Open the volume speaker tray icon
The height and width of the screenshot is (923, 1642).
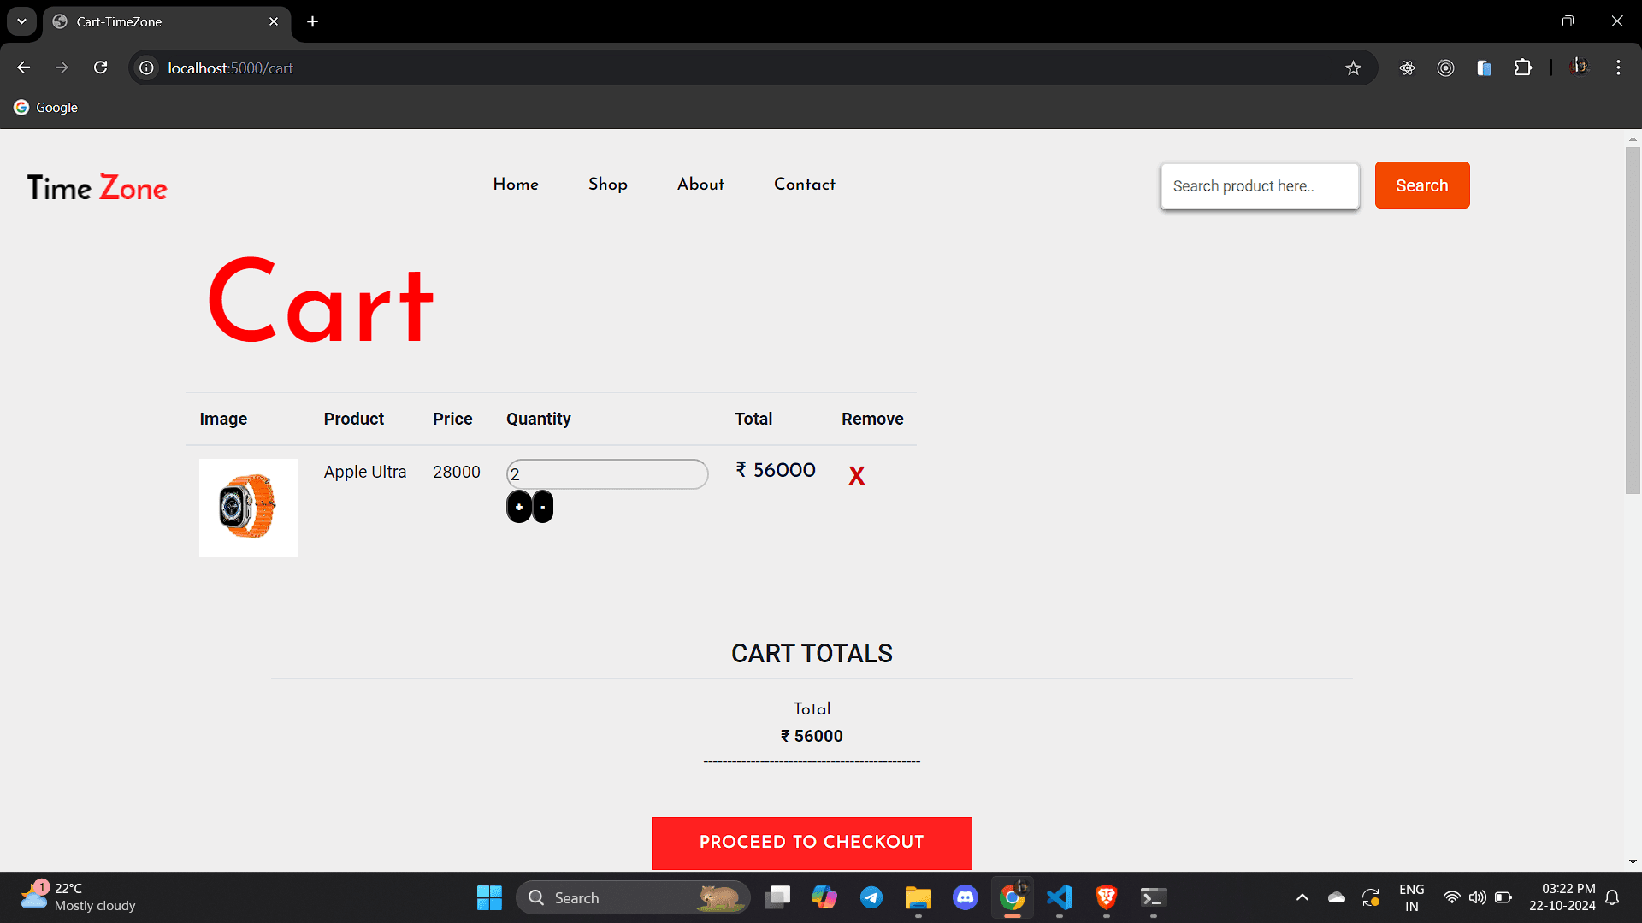pos(1477,897)
